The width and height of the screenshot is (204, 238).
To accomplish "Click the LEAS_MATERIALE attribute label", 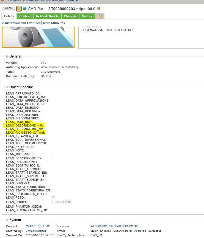I will point(20,154).
